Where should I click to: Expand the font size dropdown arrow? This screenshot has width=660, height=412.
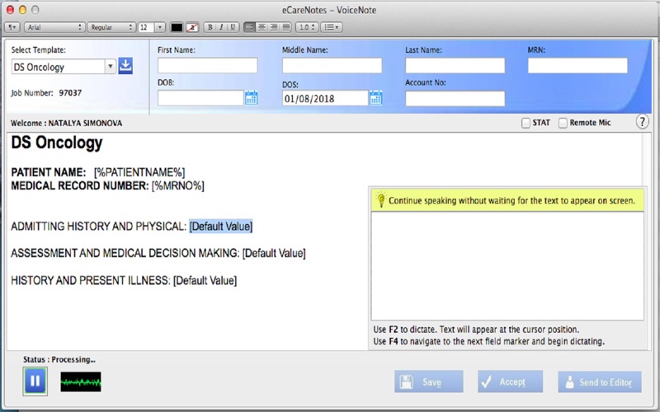(160, 27)
